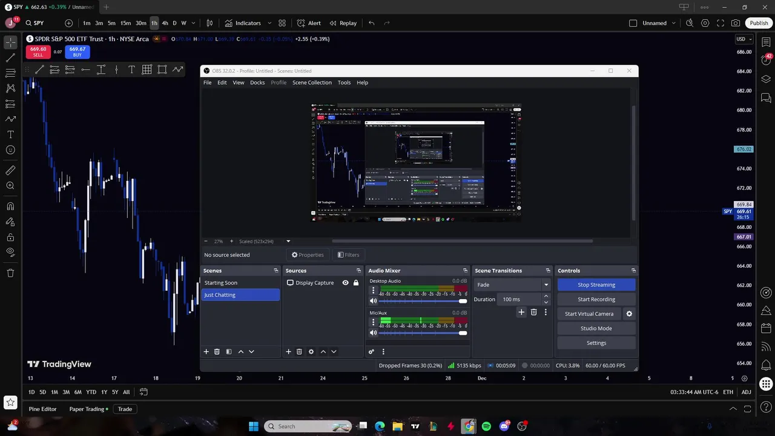Collapse the bottom panel with chevron icon
Image resolution: width=775 pixels, height=436 pixels.
[x=733, y=409]
